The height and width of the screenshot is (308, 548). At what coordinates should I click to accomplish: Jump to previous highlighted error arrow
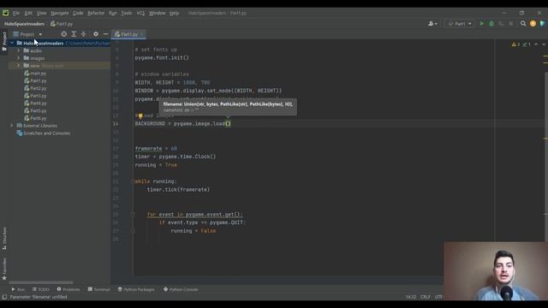click(x=536, y=44)
